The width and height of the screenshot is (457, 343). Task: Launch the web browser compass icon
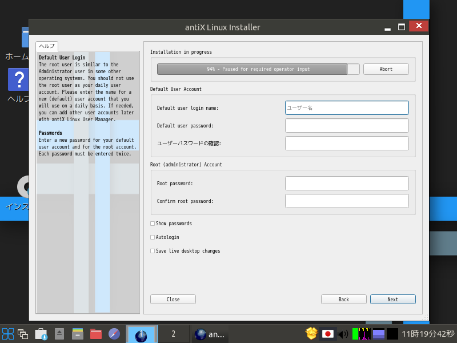[114, 334]
